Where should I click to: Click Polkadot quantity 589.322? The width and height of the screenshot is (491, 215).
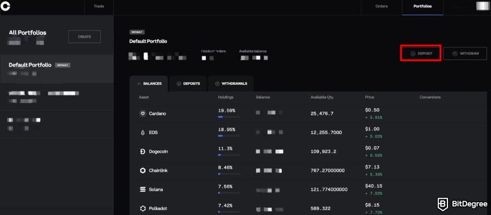tap(320, 208)
